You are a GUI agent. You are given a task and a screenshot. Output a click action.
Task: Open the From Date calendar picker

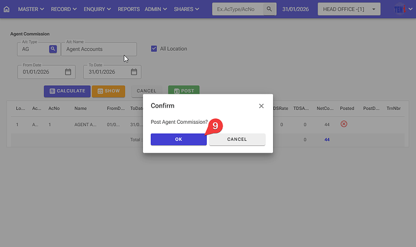68,72
